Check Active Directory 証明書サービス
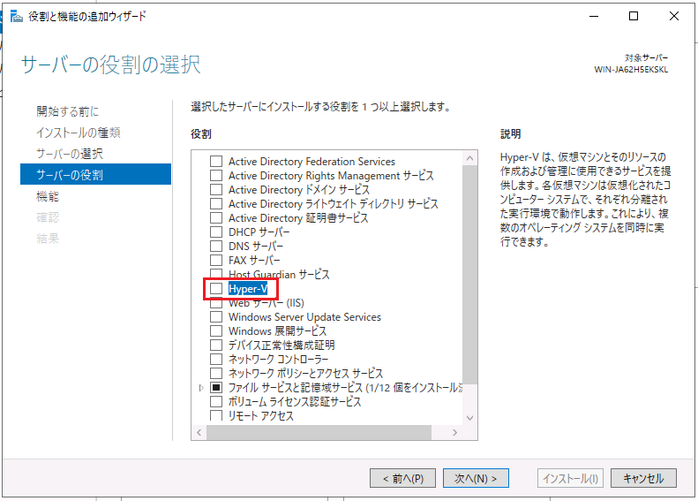 point(216,218)
